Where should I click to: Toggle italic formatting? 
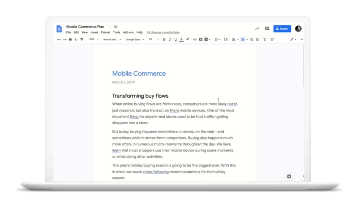point(170,39)
